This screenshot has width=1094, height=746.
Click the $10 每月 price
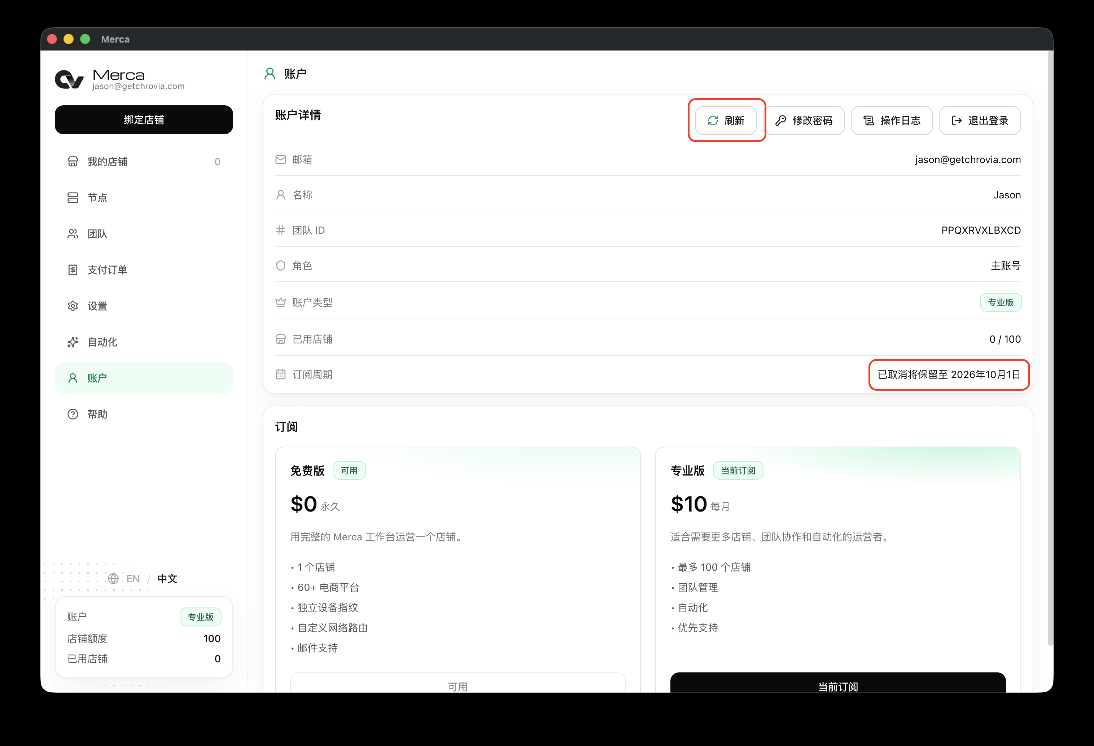coord(700,504)
